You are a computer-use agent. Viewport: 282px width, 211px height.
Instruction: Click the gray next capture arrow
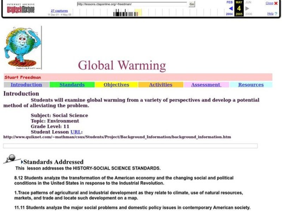[247, 8]
